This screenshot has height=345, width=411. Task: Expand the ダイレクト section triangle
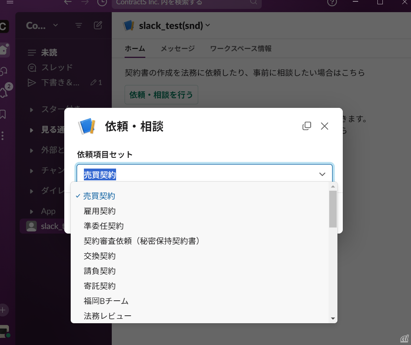pyautogui.click(x=31, y=191)
